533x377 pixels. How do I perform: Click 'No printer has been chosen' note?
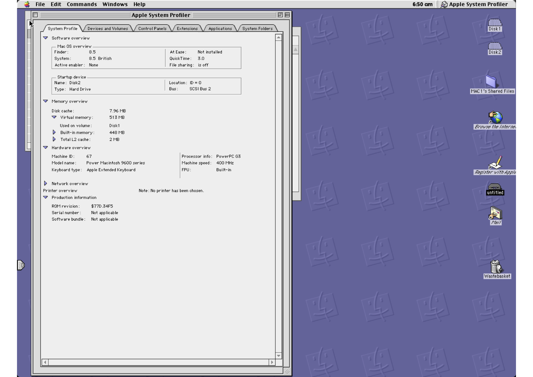[x=177, y=191]
